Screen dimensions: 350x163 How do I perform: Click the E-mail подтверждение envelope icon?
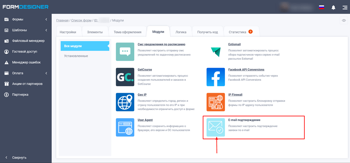215,127
